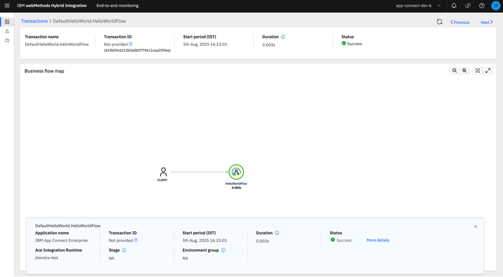Click the End-to-end monitoring header label
The image size is (503, 277).
118,5
